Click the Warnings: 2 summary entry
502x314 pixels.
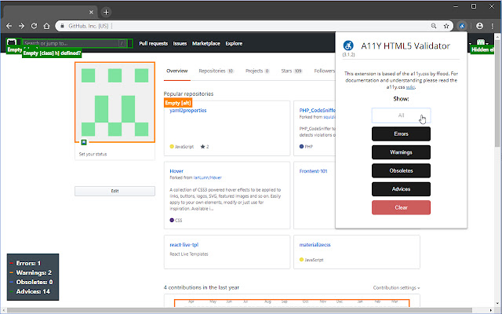(x=31, y=272)
